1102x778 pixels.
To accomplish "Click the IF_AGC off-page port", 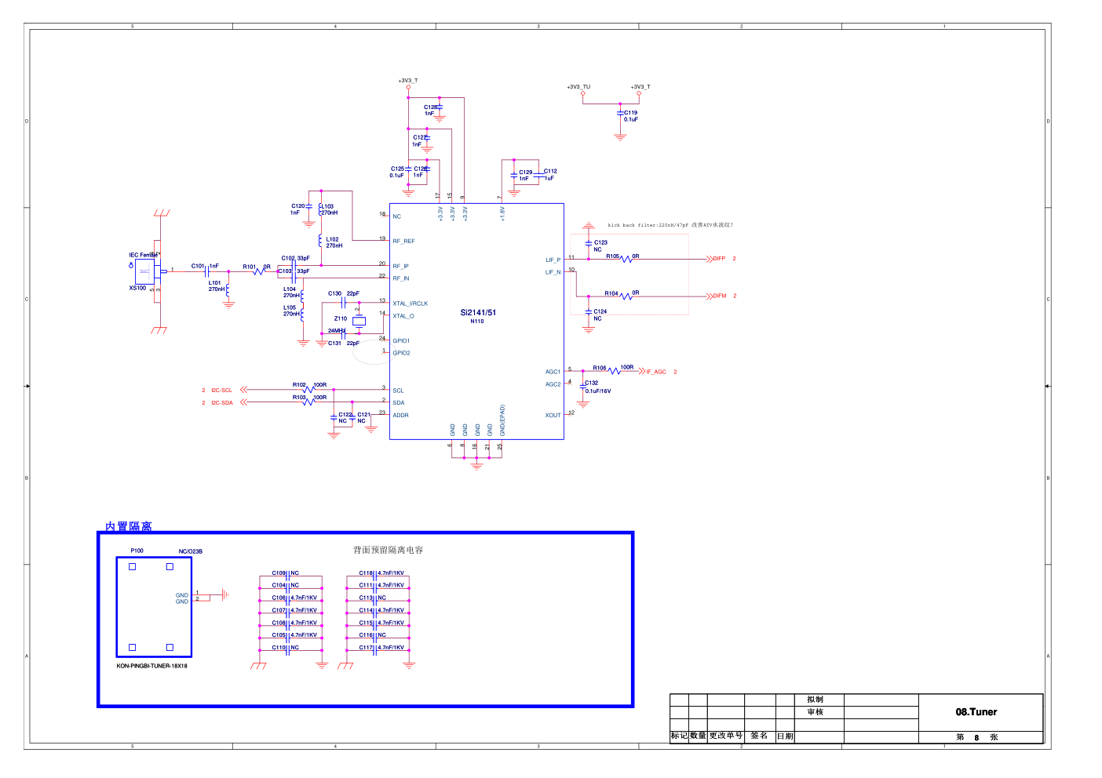I will [654, 372].
